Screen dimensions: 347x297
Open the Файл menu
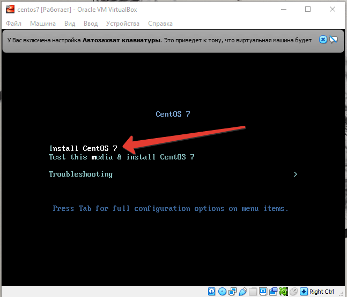click(x=14, y=24)
